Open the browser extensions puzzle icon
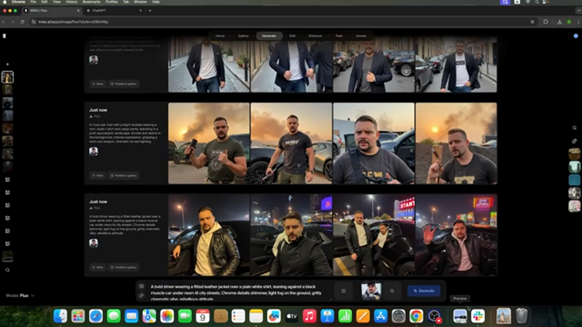Screen dimensions: 582x327 pos(546,22)
